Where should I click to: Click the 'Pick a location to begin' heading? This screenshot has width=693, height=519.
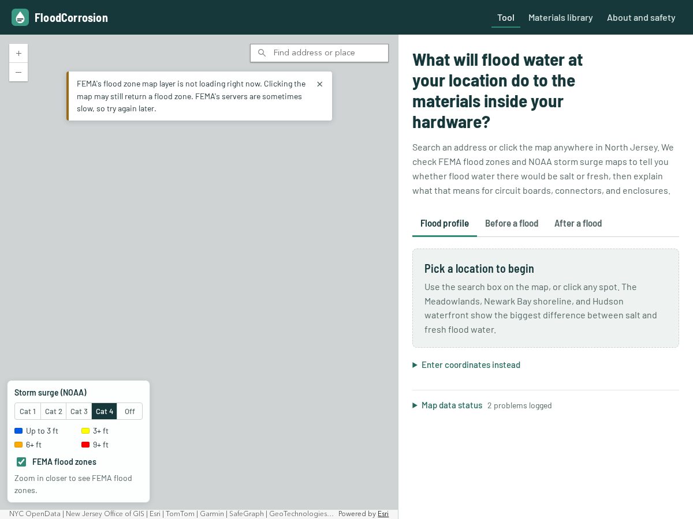tap(479, 269)
